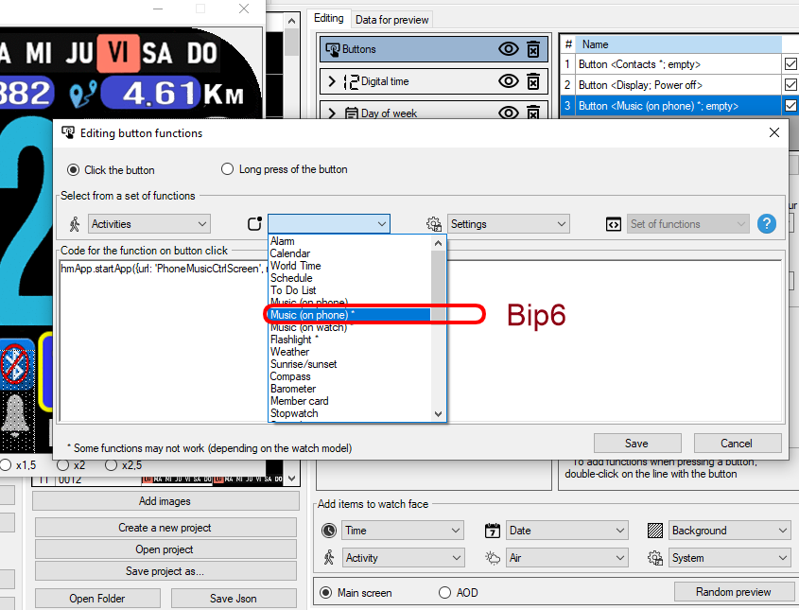The image size is (799, 610).
Task: Open the Set of functions dropdown
Action: (x=688, y=224)
